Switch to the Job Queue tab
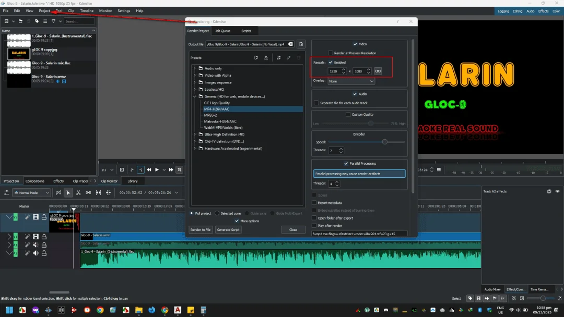The image size is (564, 317). pyautogui.click(x=222, y=31)
